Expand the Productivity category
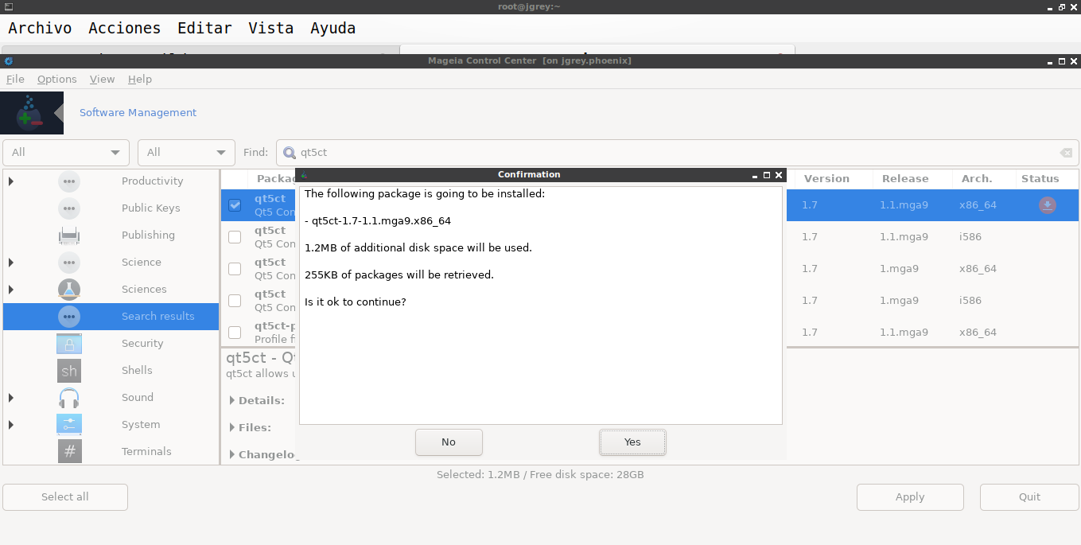This screenshot has height=545, width=1081. click(11, 181)
